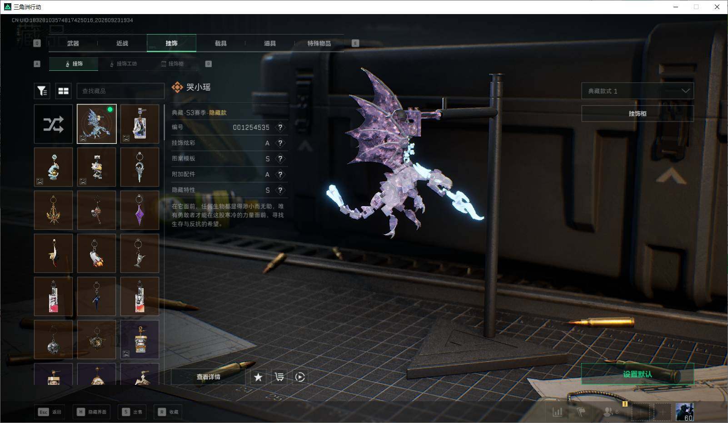
Task: Select the white feather bird charm
Action: coord(53,253)
